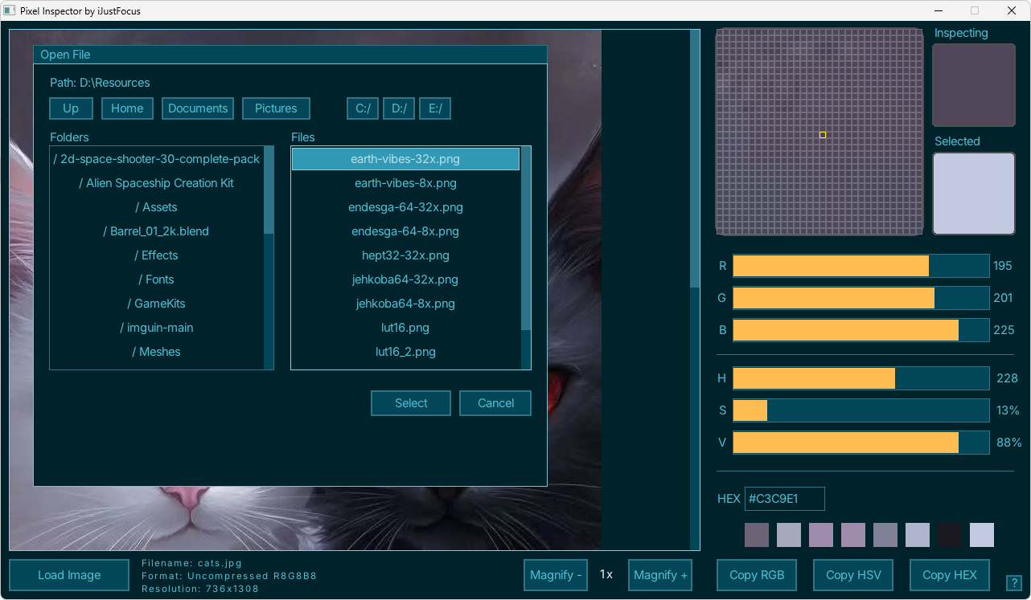Viewport: 1031px width, 600px height.
Task: Pick the last light lavender swatch
Action: point(982,535)
